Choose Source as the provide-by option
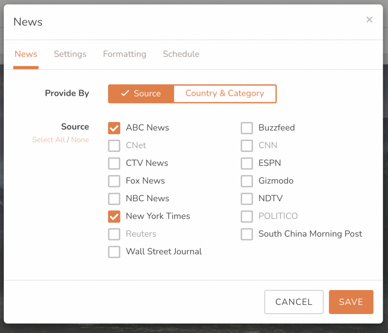 coord(141,94)
